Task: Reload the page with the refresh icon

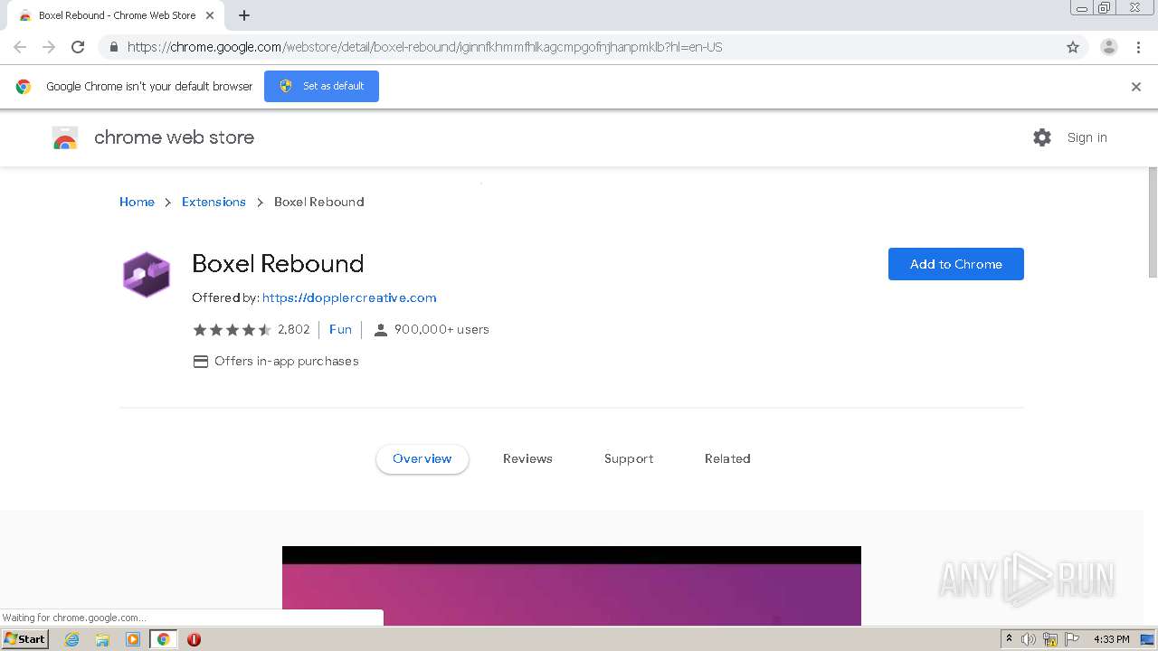Action: coord(78,47)
